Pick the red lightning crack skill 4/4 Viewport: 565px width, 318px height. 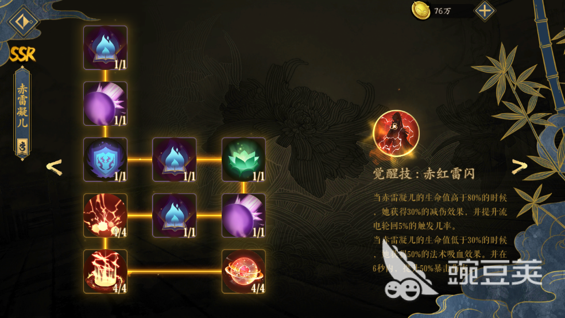(x=105, y=215)
